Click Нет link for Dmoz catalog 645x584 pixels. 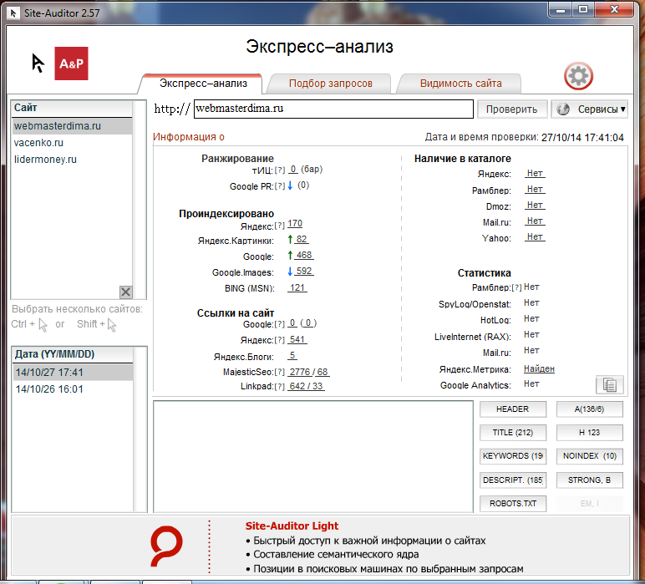point(535,206)
